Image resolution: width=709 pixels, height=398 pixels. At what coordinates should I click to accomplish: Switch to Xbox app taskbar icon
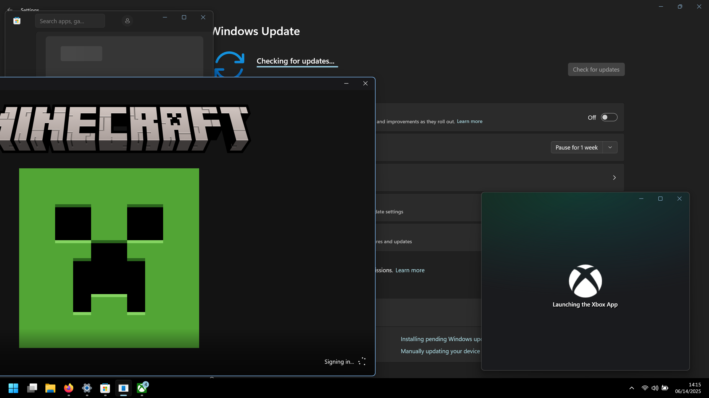click(x=142, y=388)
